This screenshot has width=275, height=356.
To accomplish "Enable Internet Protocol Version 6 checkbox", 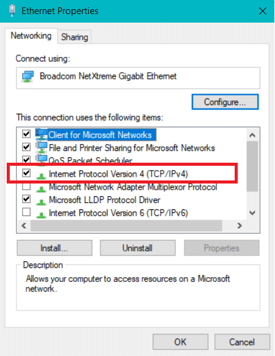I will tap(26, 212).
